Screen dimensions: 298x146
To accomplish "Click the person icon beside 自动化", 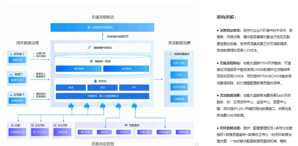I will click(x=95, y=81).
